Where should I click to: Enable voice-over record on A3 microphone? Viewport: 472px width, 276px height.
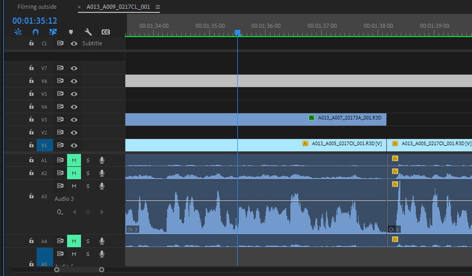coord(102,186)
